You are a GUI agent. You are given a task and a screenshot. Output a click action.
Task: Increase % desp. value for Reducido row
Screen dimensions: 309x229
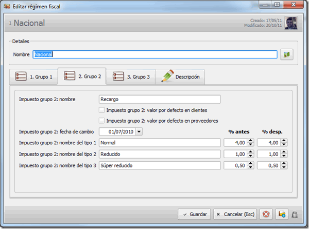pyautogui.click(x=284, y=152)
